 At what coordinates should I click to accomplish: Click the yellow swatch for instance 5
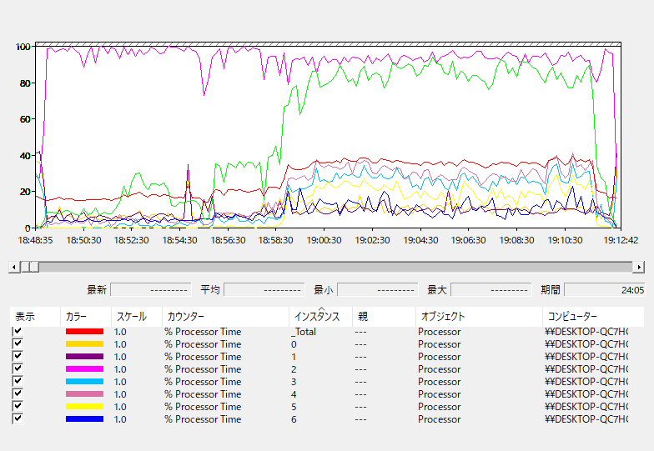[84, 407]
